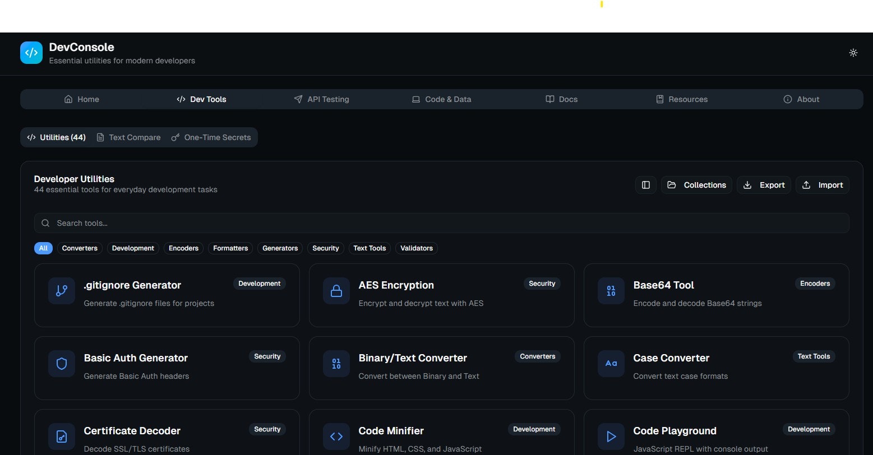Open the Collections panel

click(x=696, y=185)
